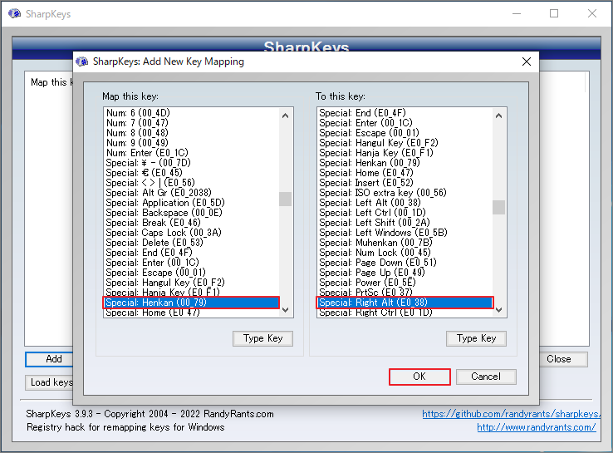
Task: Select 'Special: Insert (E0_52)' in right list
Action: pos(405,183)
